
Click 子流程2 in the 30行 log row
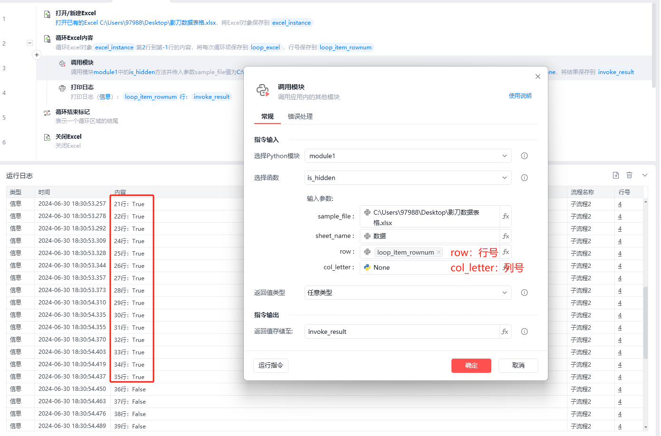[x=581, y=315]
